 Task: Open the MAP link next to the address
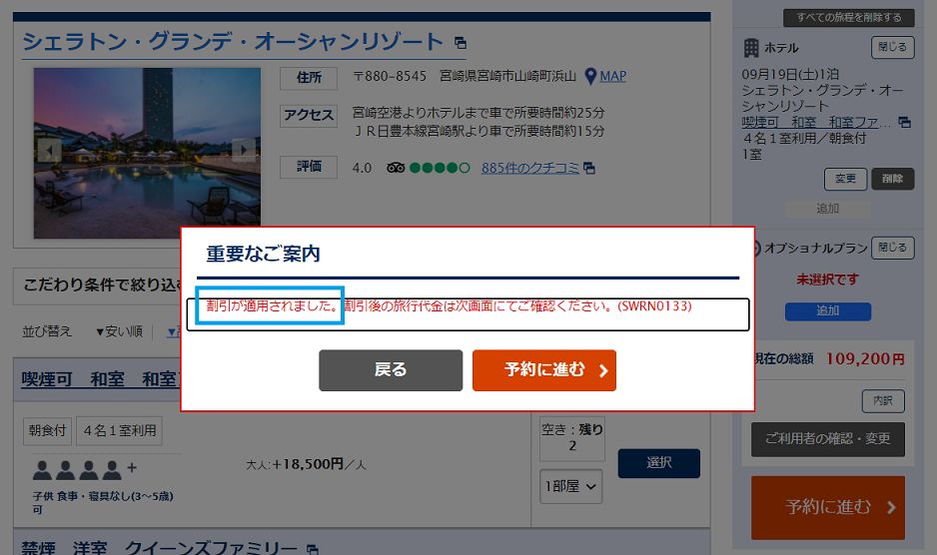click(x=612, y=77)
